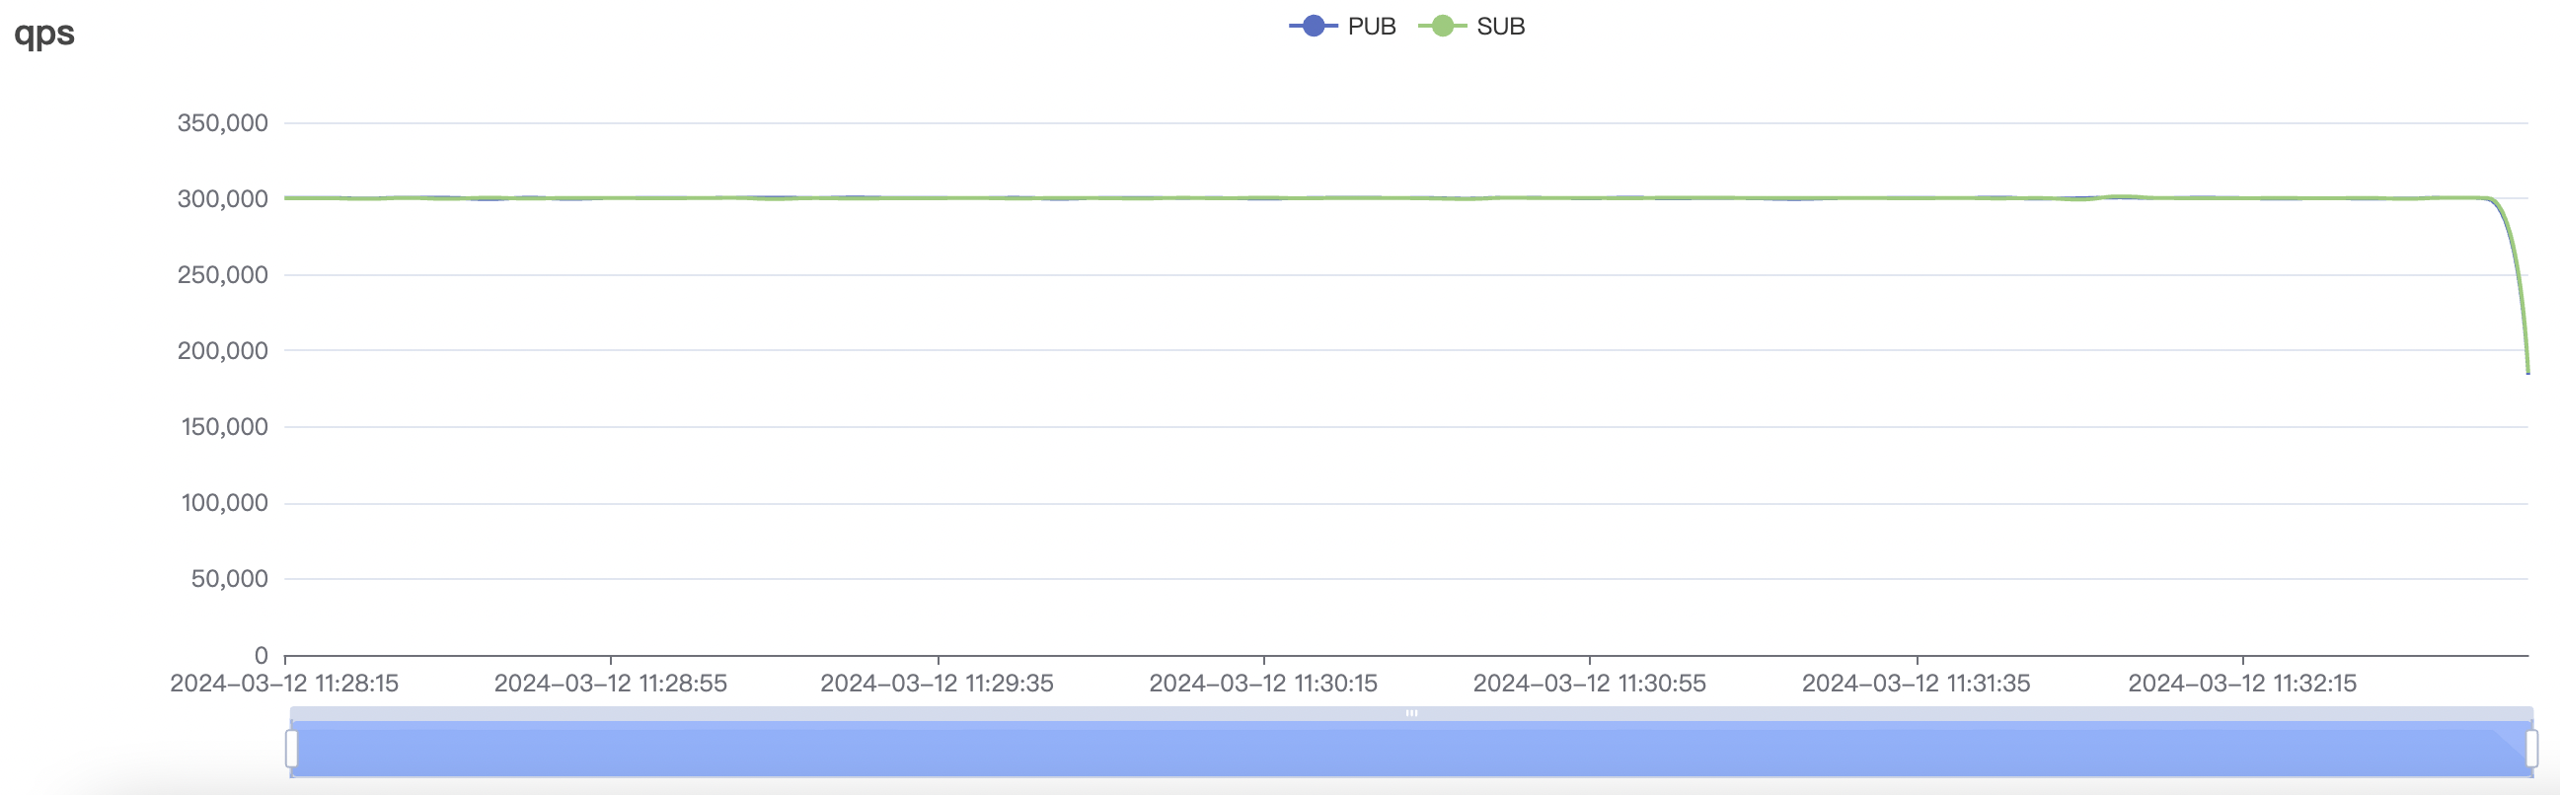
Task: Select the 11:30:15 time axis label
Action: [1263, 684]
